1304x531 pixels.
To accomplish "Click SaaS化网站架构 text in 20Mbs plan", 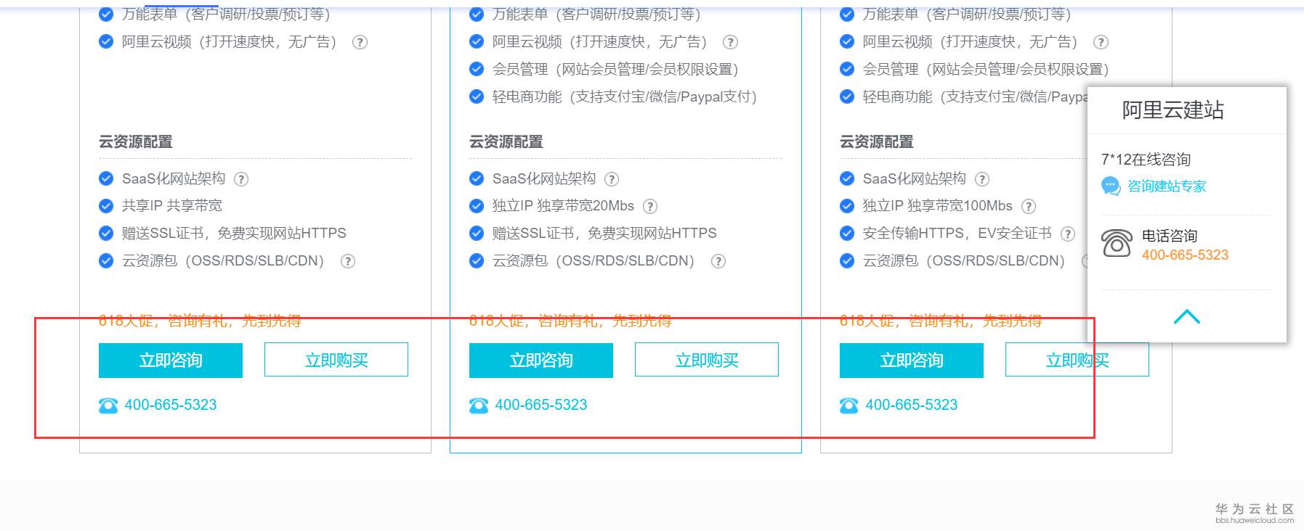I will click(x=544, y=178).
